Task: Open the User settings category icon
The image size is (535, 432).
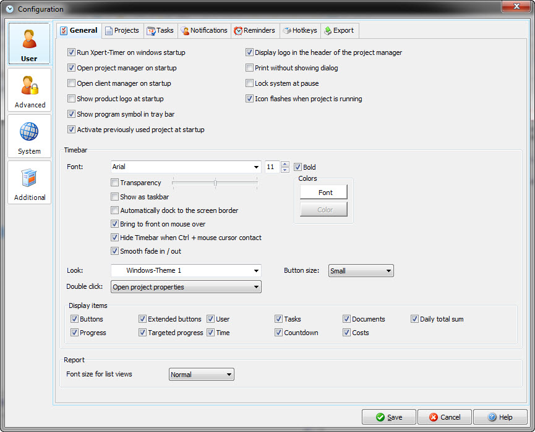Action: pyautogui.click(x=29, y=39)
